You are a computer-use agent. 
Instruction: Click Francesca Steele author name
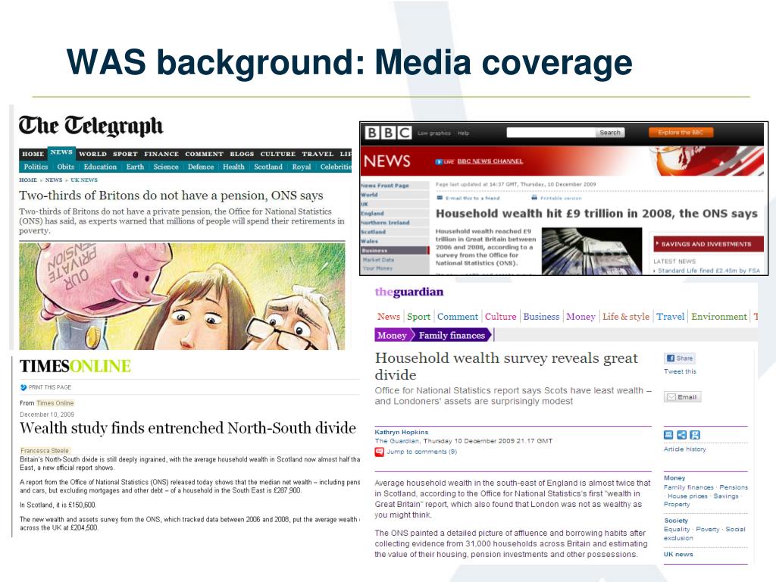(45, 451)
